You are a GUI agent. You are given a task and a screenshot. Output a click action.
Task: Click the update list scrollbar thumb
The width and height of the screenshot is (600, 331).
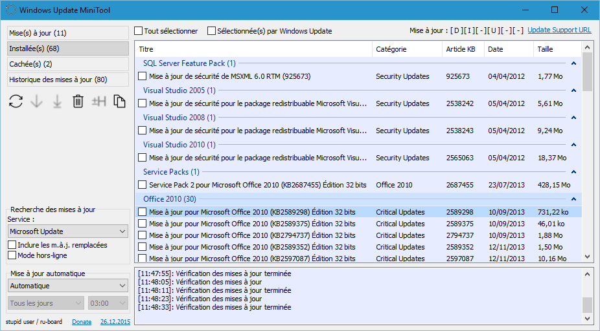click(x=588, y=72)
